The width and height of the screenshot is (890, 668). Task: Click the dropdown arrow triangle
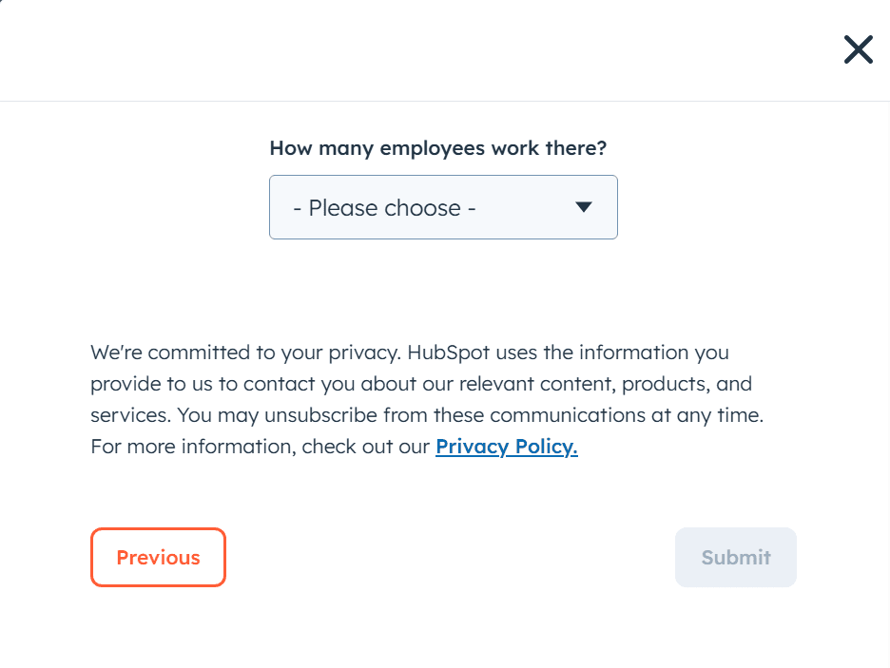click(x=584, y=207)
